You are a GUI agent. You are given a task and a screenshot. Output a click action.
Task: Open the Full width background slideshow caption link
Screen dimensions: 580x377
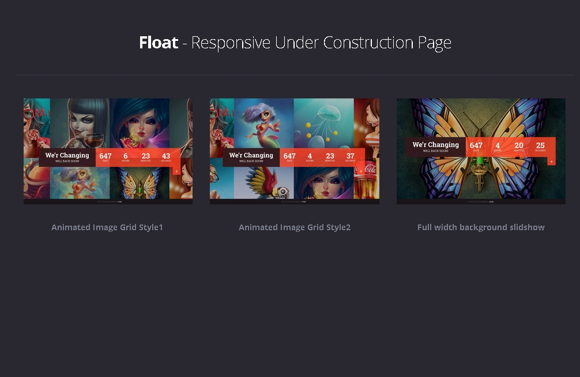pos(481,227)
